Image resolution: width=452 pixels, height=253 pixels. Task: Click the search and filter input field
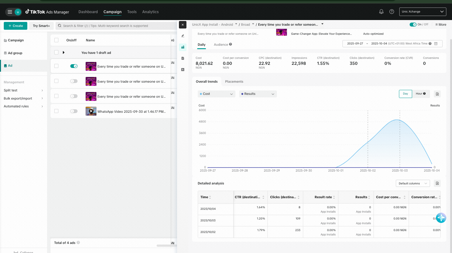click(x=116, y=26)
